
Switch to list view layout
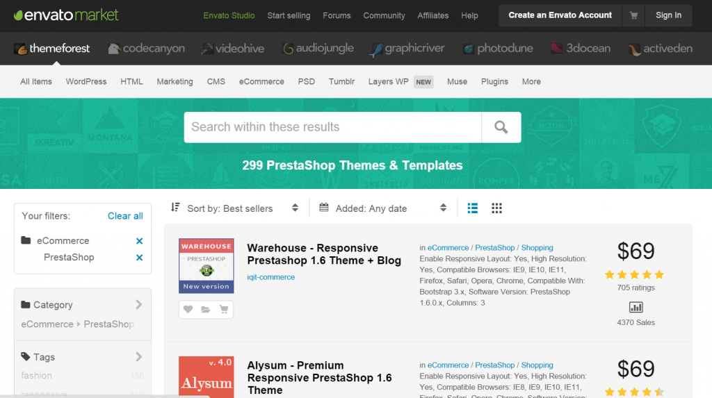tap(473, 208)
